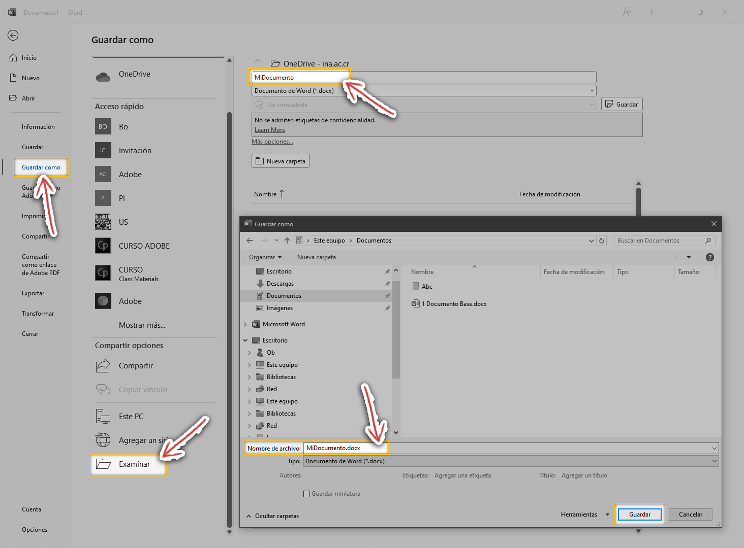Expand the Microsoft Word tree node

245,324
